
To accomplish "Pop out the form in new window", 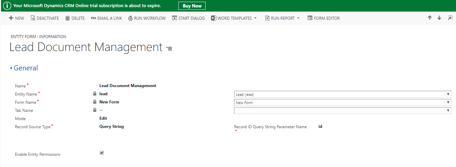I will [450, 18].
